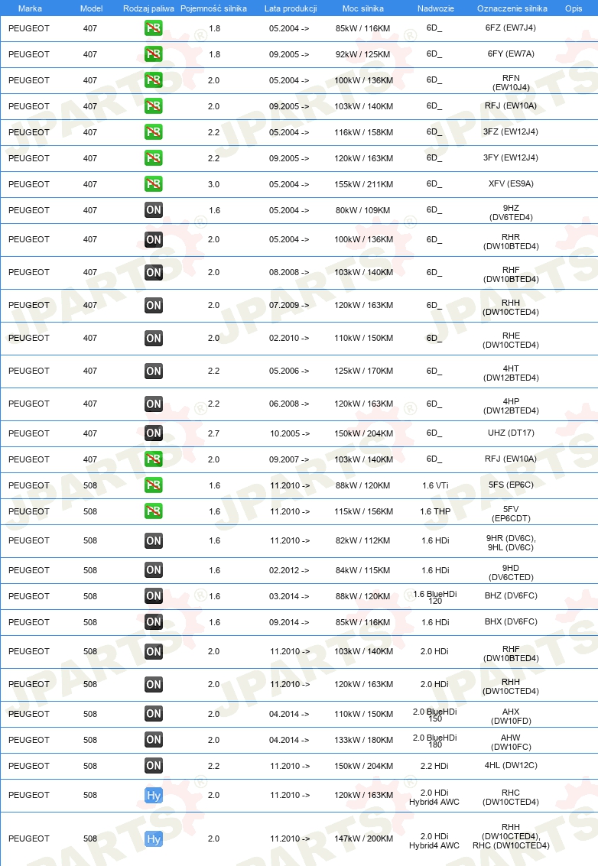Click ON diesel icon in 4HL (DW12C) row
Image resolution: width=598 pixels, height=866 pixels.
(x=154, y=765)
